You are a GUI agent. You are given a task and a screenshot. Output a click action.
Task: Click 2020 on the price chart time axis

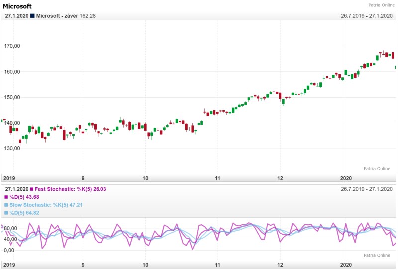click(346, 178)
